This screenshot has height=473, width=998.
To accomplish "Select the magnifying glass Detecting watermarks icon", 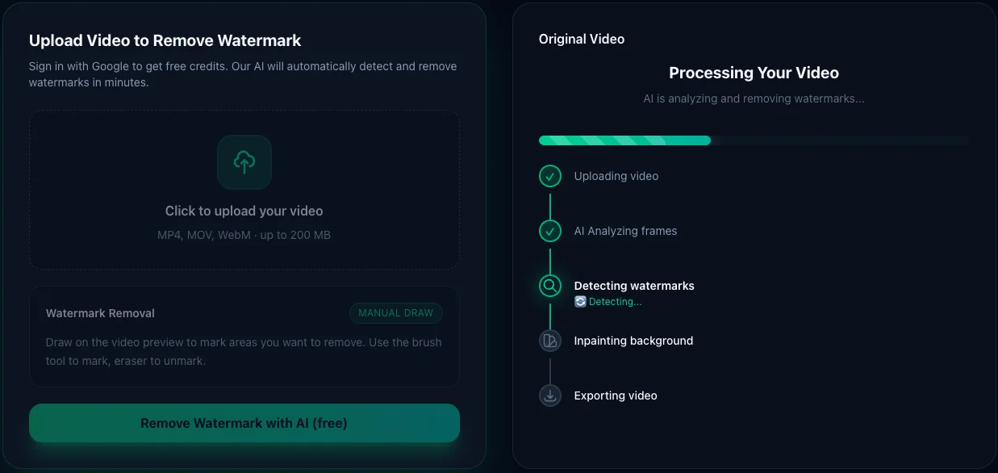I will pyautogui.click(x=549, y=286).
